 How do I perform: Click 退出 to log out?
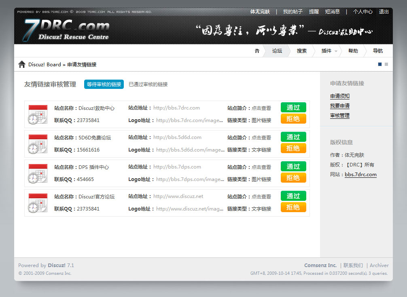pos(384,12)
